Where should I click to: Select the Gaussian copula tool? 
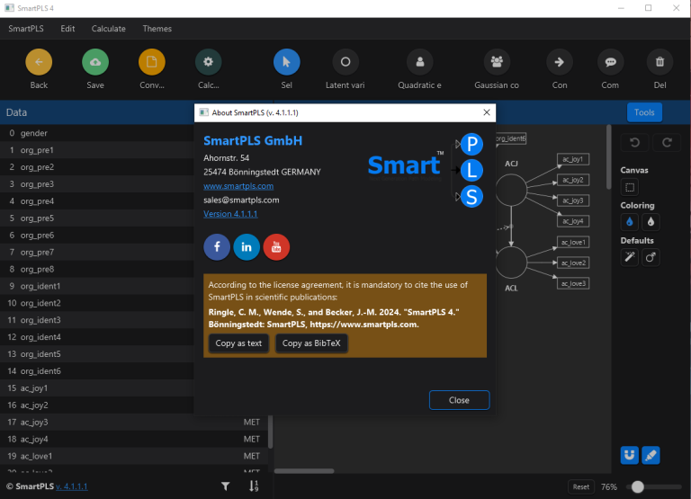point(497,62)
